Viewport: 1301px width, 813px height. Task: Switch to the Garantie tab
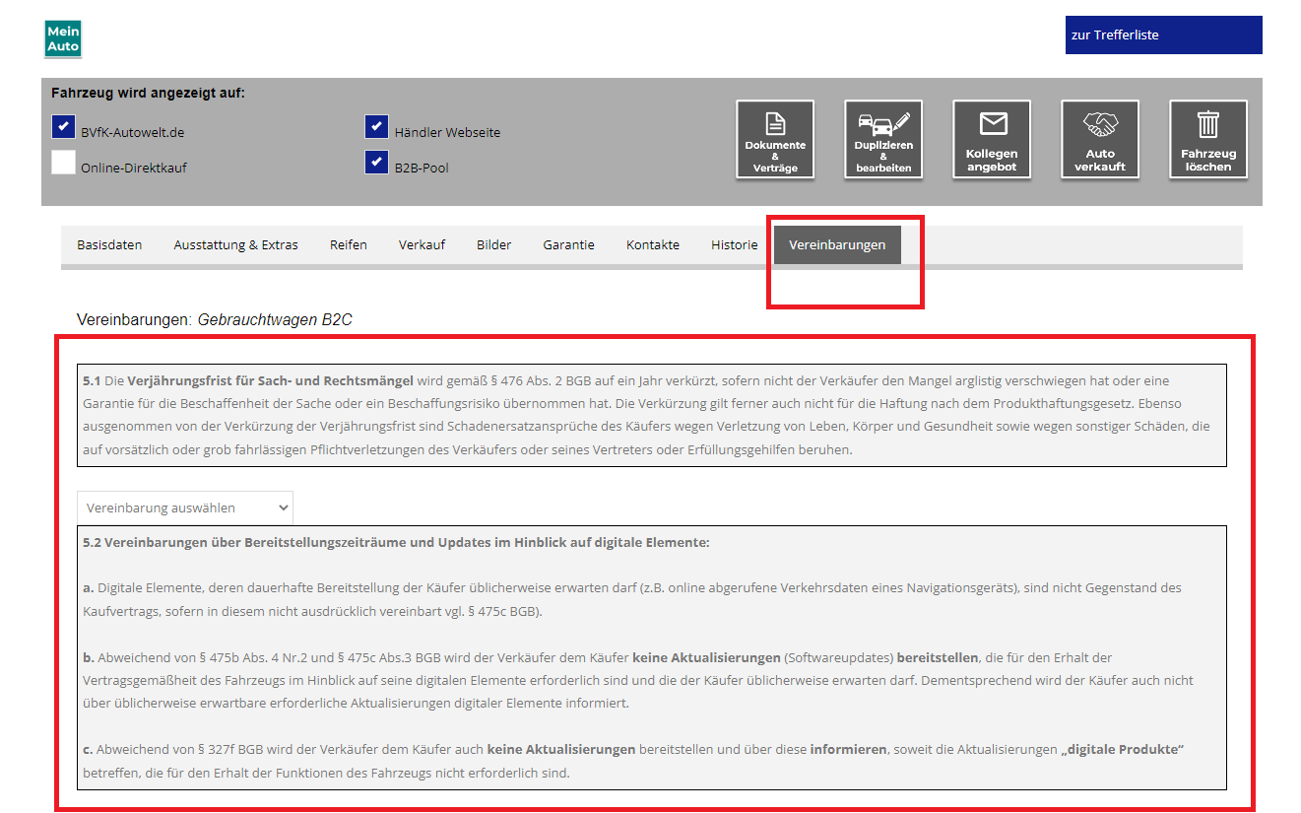tap(569, 244)
